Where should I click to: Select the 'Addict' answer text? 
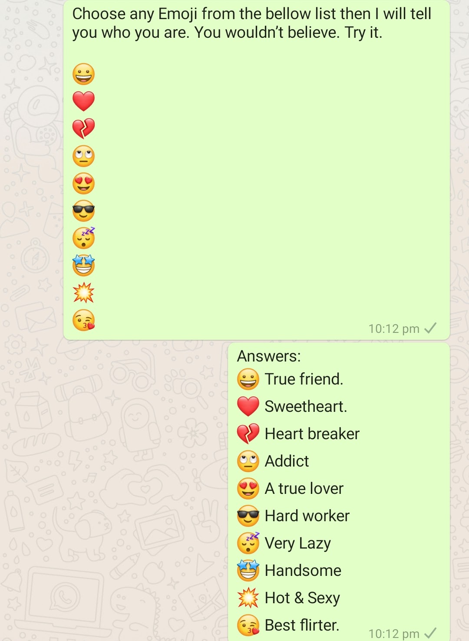[287, 461]
